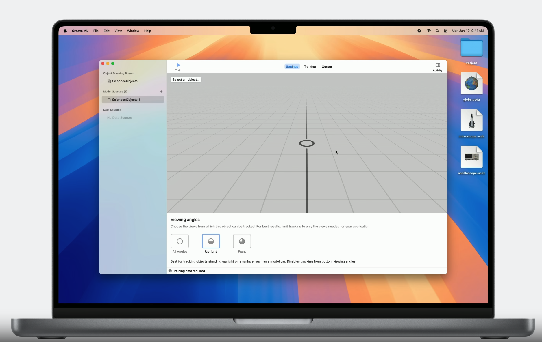Click the menu bar date and time
Viewport: 542px width, 342px height.
[x=468, y=31]
